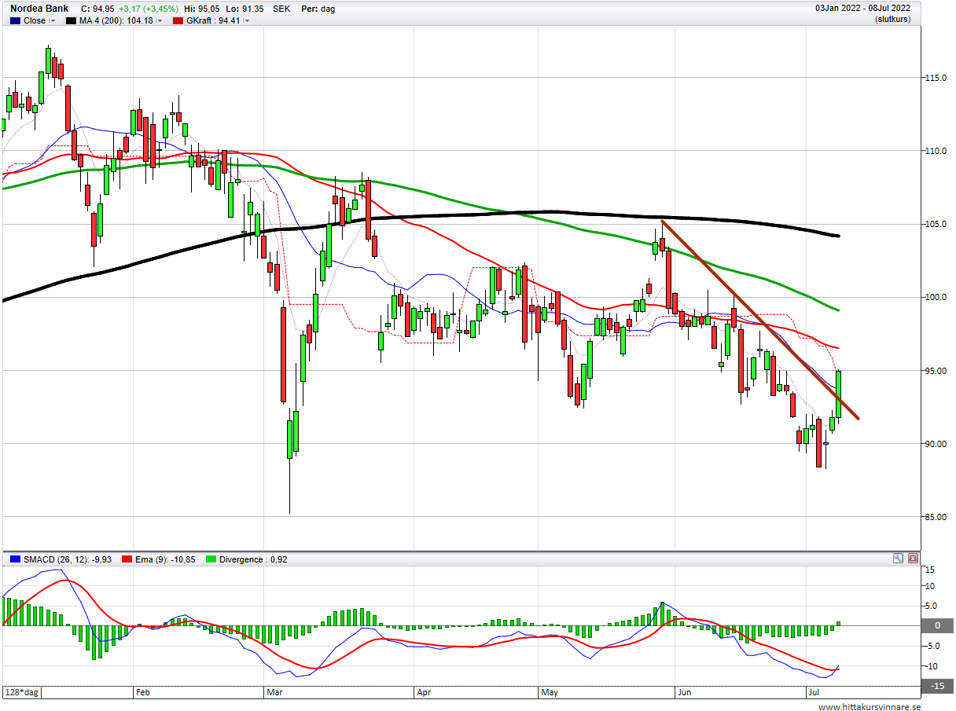Click the May month label on time axis
Screen dimensions: 956x711
(550, 693)
